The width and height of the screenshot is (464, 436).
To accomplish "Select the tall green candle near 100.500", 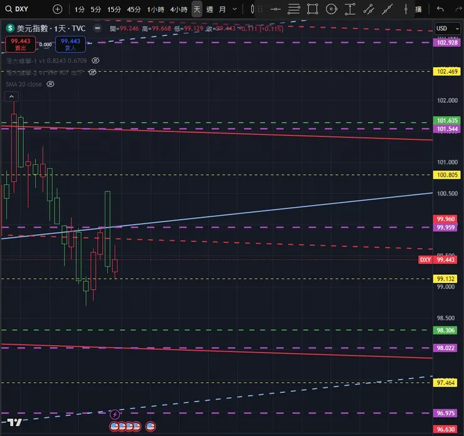I will pyautogui.click(x=107, y=229).
